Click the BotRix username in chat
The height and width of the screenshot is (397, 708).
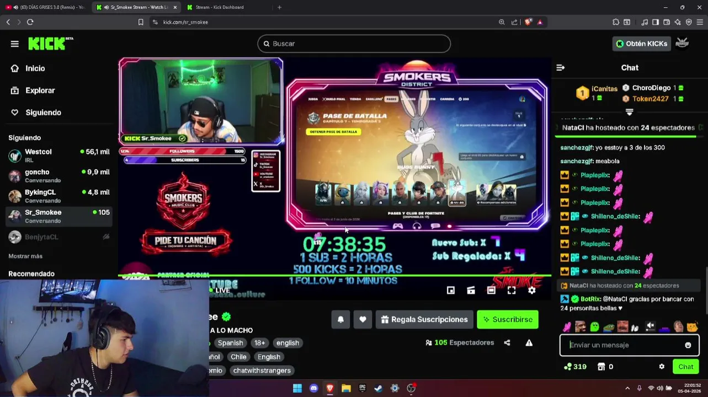coord(590,299)
